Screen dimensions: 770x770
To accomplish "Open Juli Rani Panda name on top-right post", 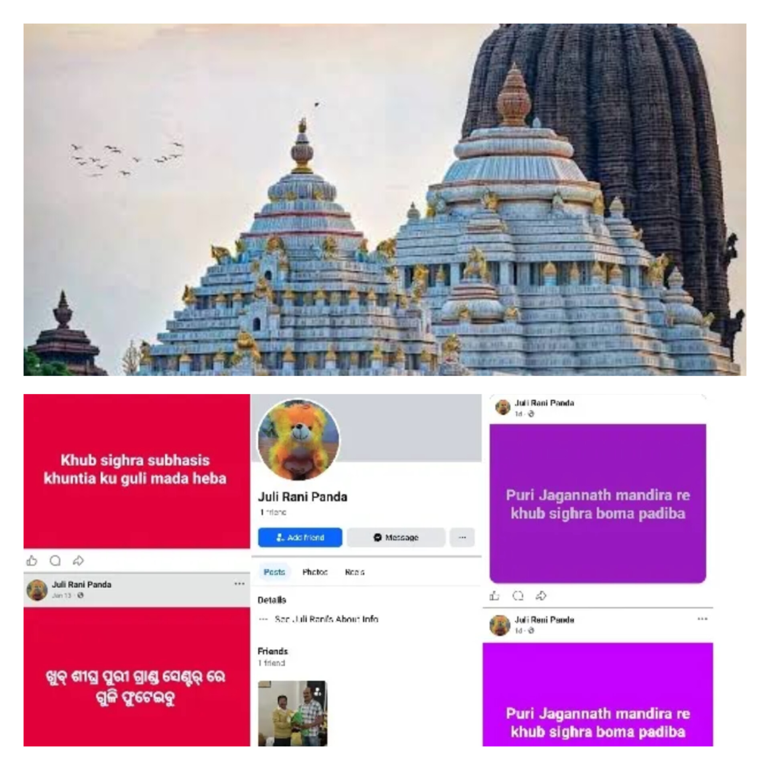I will (544, 403).
